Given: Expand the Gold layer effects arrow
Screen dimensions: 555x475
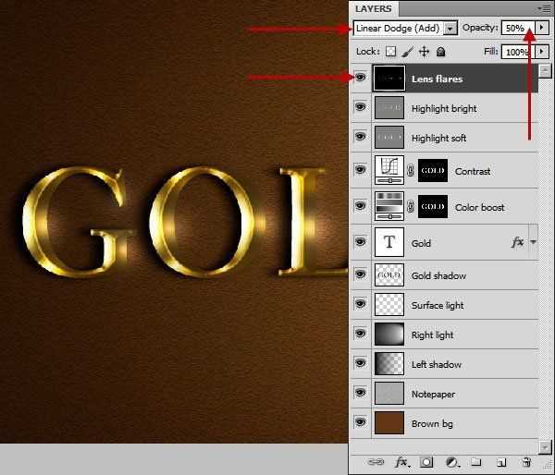Looking at the screenshot, I should click(534, 242).
